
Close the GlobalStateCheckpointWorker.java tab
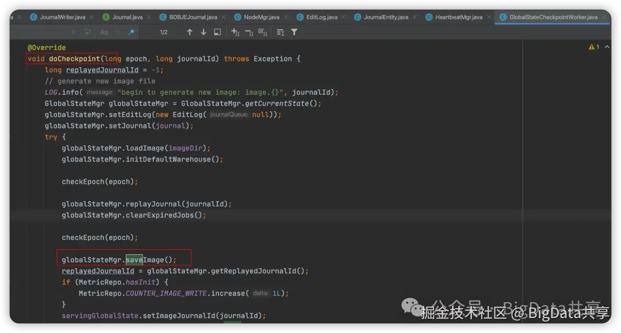click(604, 17)
